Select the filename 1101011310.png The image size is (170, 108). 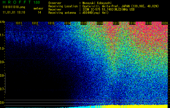coord(14,7)
